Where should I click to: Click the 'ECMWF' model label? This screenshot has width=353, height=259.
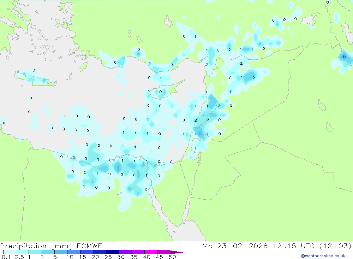pos(89,246)
